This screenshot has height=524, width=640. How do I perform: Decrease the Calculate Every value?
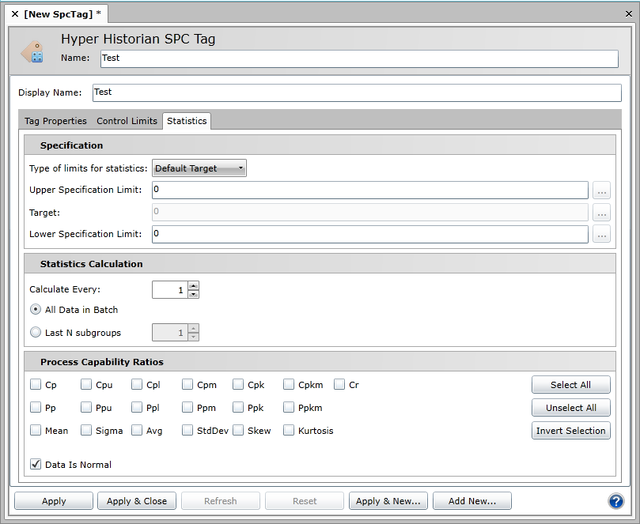(194, 294)
